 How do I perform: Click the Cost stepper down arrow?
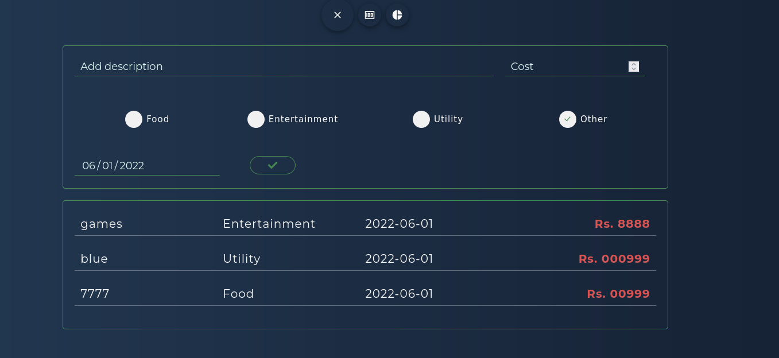click(633, 68)
